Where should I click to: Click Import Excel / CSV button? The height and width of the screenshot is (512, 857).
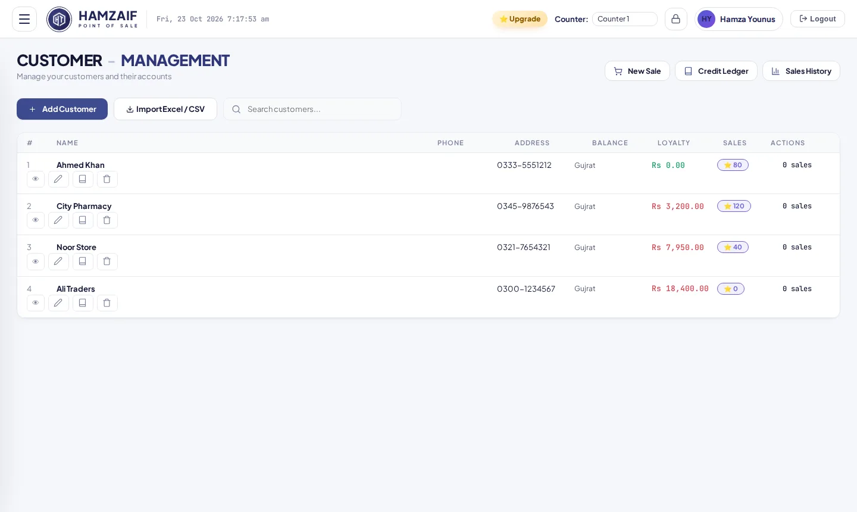[x=165, y=109]
